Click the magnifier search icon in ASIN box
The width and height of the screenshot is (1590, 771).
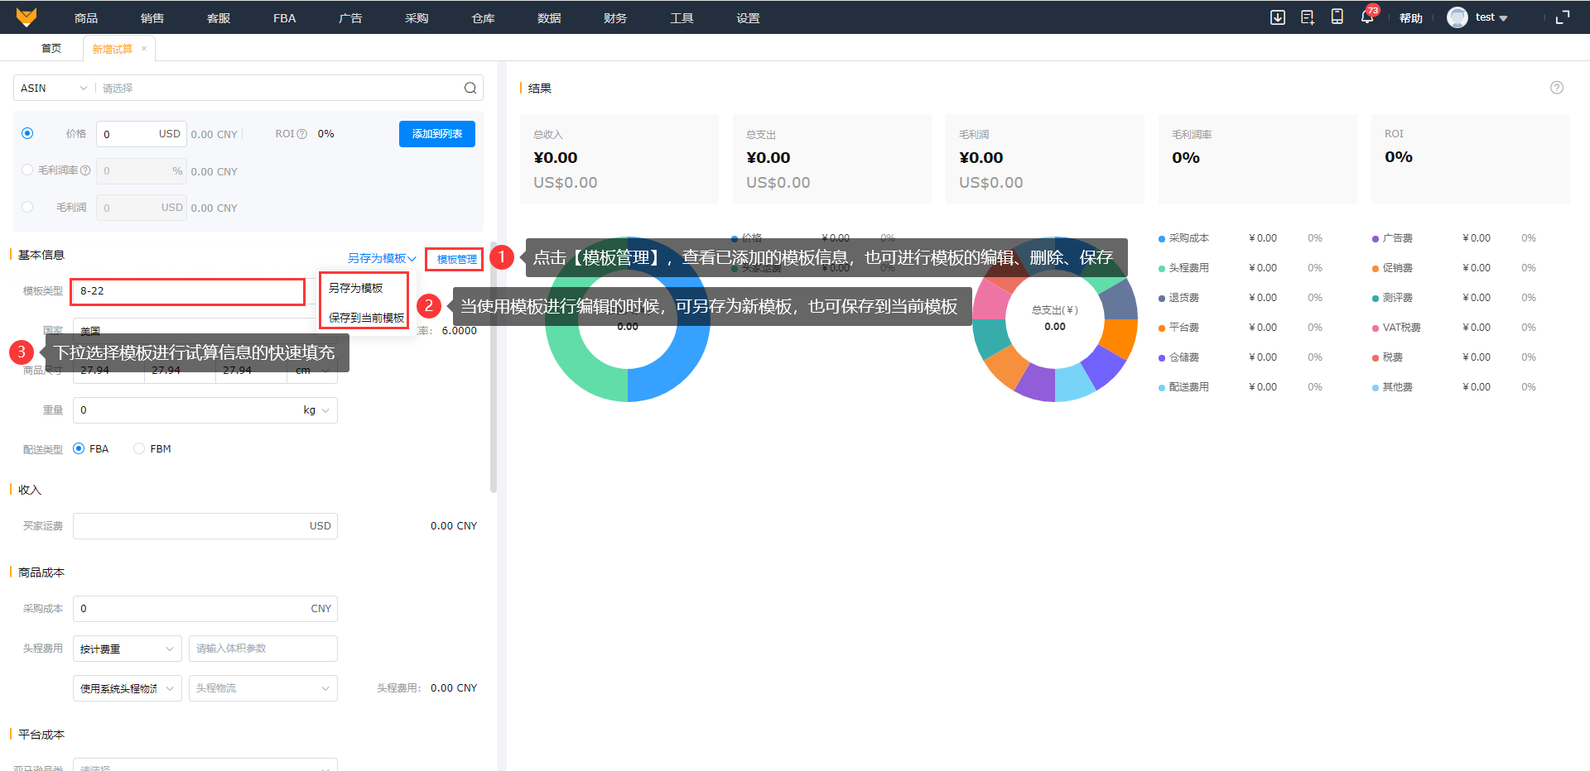pyautogui.click(x=470, y=88)
